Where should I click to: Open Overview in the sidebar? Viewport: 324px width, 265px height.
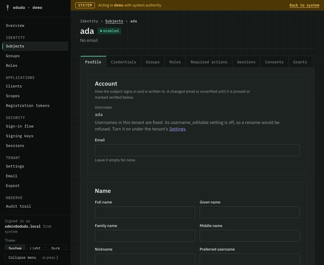[x=15, y=26]
